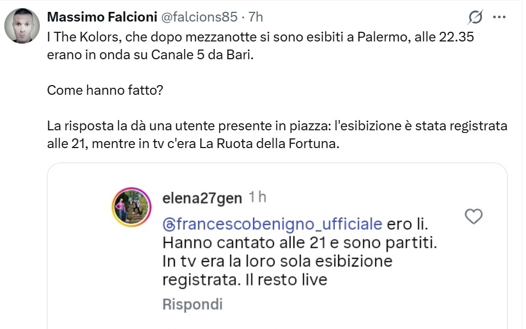Open the three-dot more options menu

click(500, 17)
